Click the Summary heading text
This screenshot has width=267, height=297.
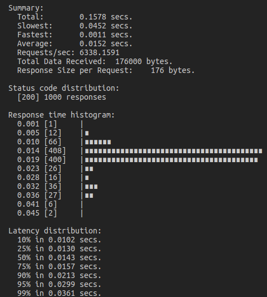pos(26,8)
